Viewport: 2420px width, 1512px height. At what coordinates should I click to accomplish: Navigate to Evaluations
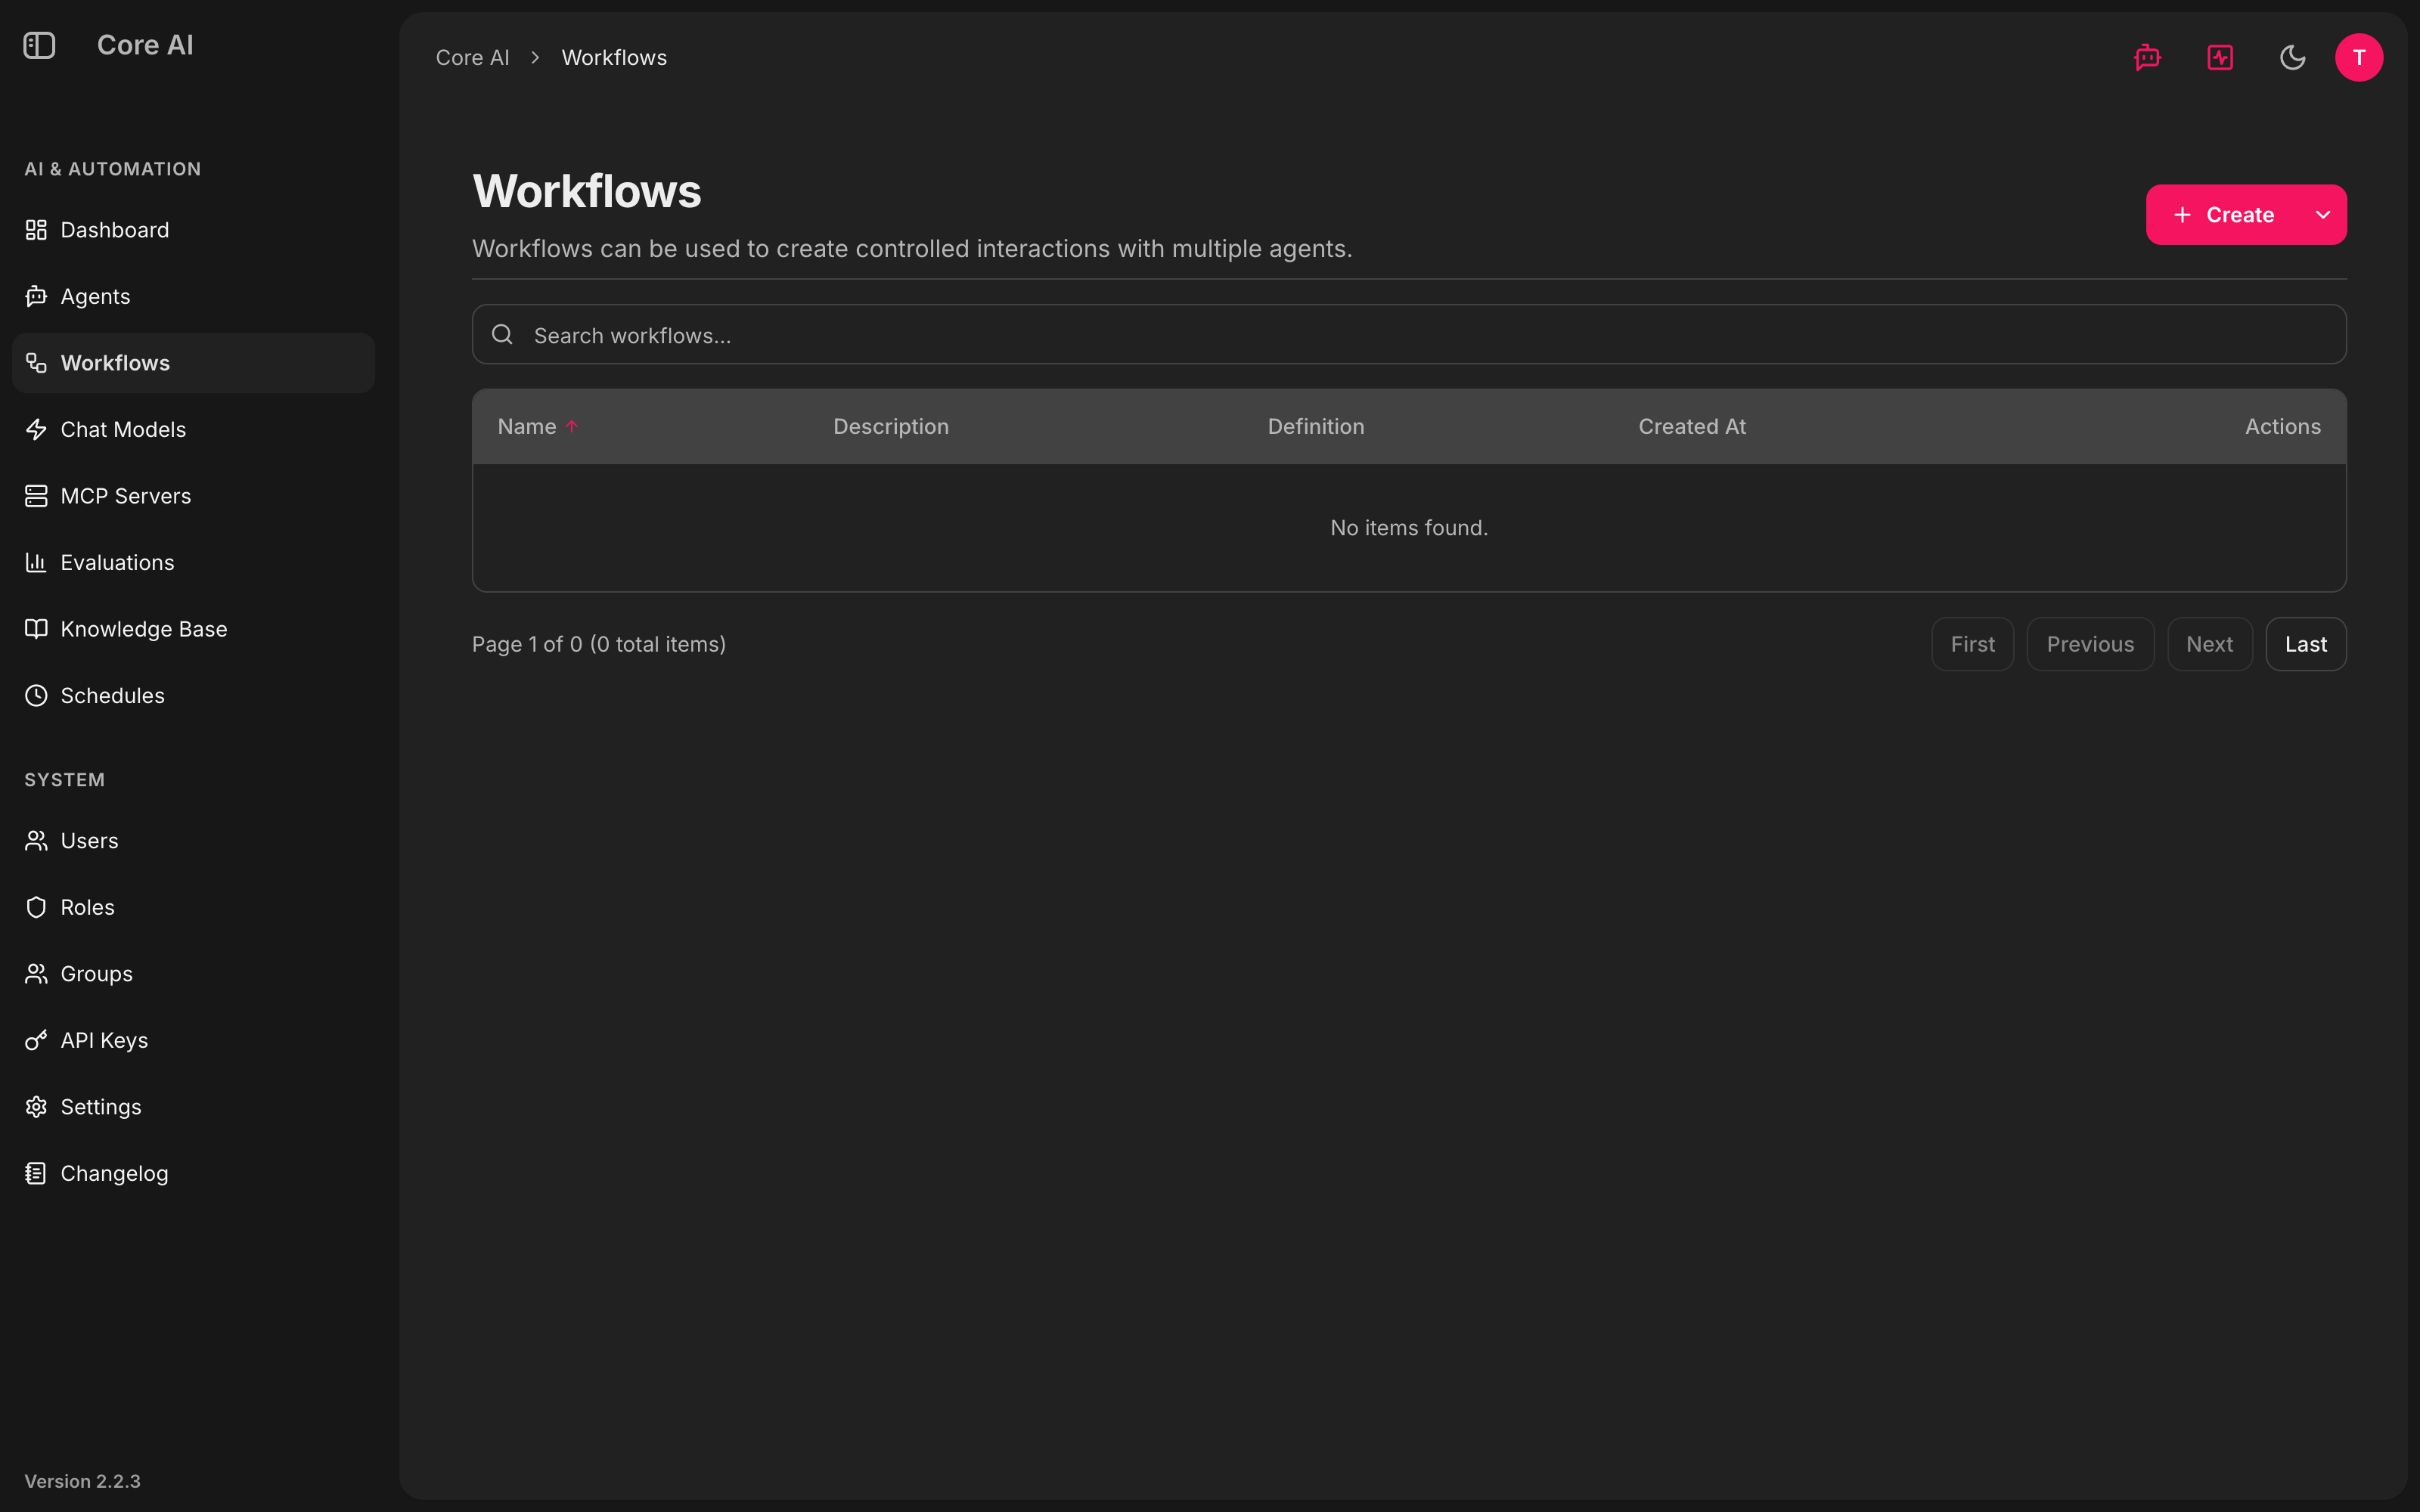(x=193, y=563)
